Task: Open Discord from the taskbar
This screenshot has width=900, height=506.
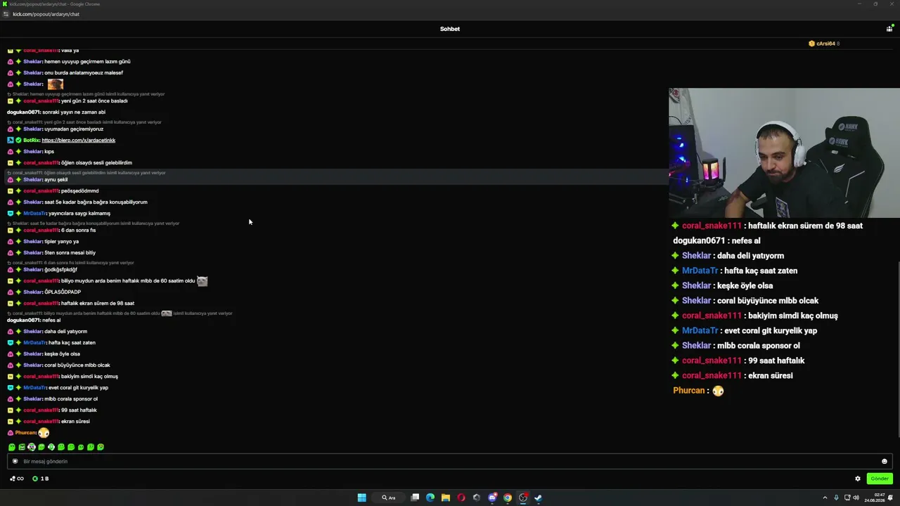Action: tap(492, 498)
